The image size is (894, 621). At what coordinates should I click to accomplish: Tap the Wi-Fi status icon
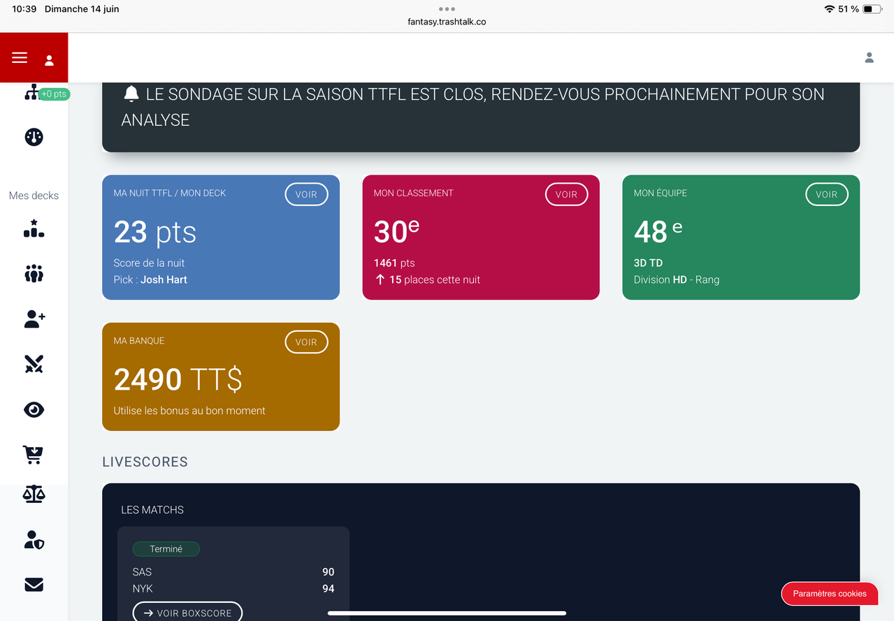829,9
